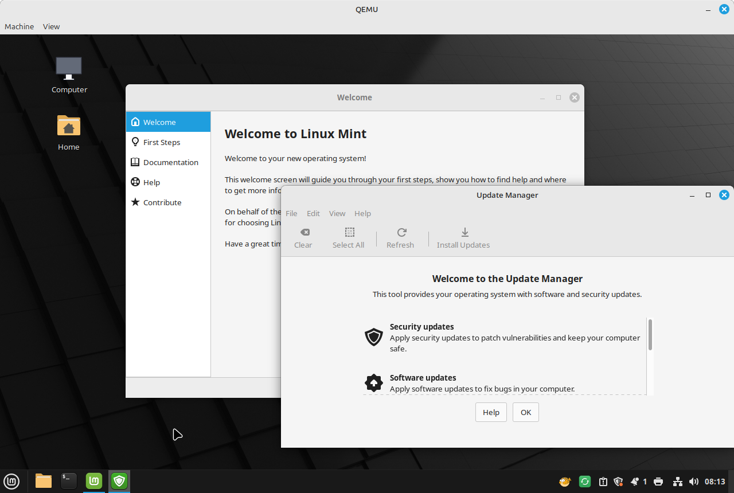This screenshot has height=493, width=734.
Task: Click the Update Manager shield in taskbar
Action: [119, 481]
